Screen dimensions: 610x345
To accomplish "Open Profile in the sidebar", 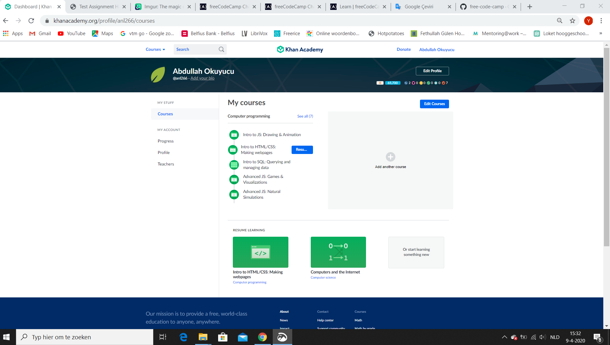I will [164, 153].
